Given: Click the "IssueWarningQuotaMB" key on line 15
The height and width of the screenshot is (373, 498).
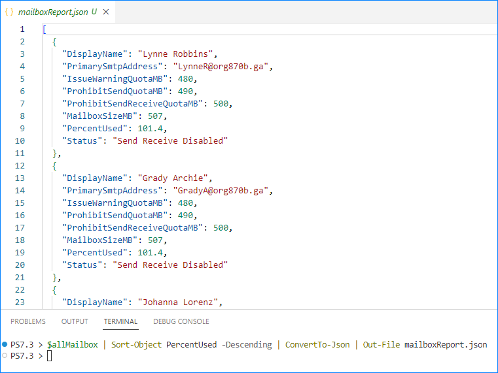Looking at the screenshot, I should coord(115,203).
